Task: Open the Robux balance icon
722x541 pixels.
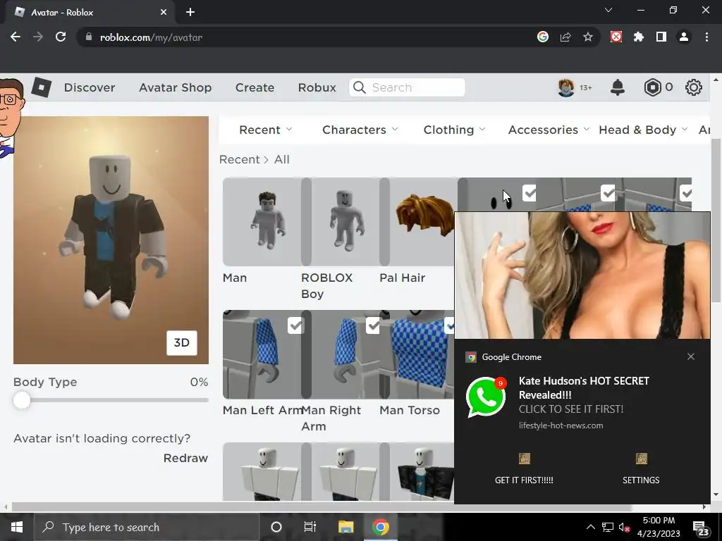Action: click(652, 87)
